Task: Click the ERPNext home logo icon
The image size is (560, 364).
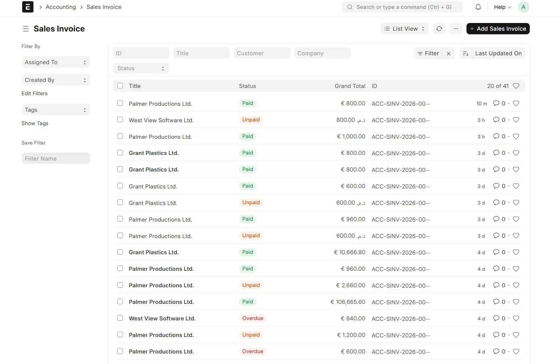Action: tap(27, 7)
